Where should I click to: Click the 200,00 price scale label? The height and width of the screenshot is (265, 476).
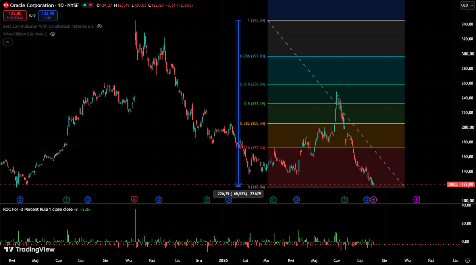click(x=468, y=127)
